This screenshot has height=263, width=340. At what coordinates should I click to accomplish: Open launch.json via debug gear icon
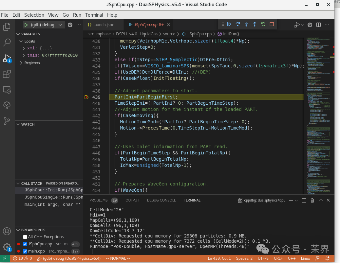(x=70, y=25)
